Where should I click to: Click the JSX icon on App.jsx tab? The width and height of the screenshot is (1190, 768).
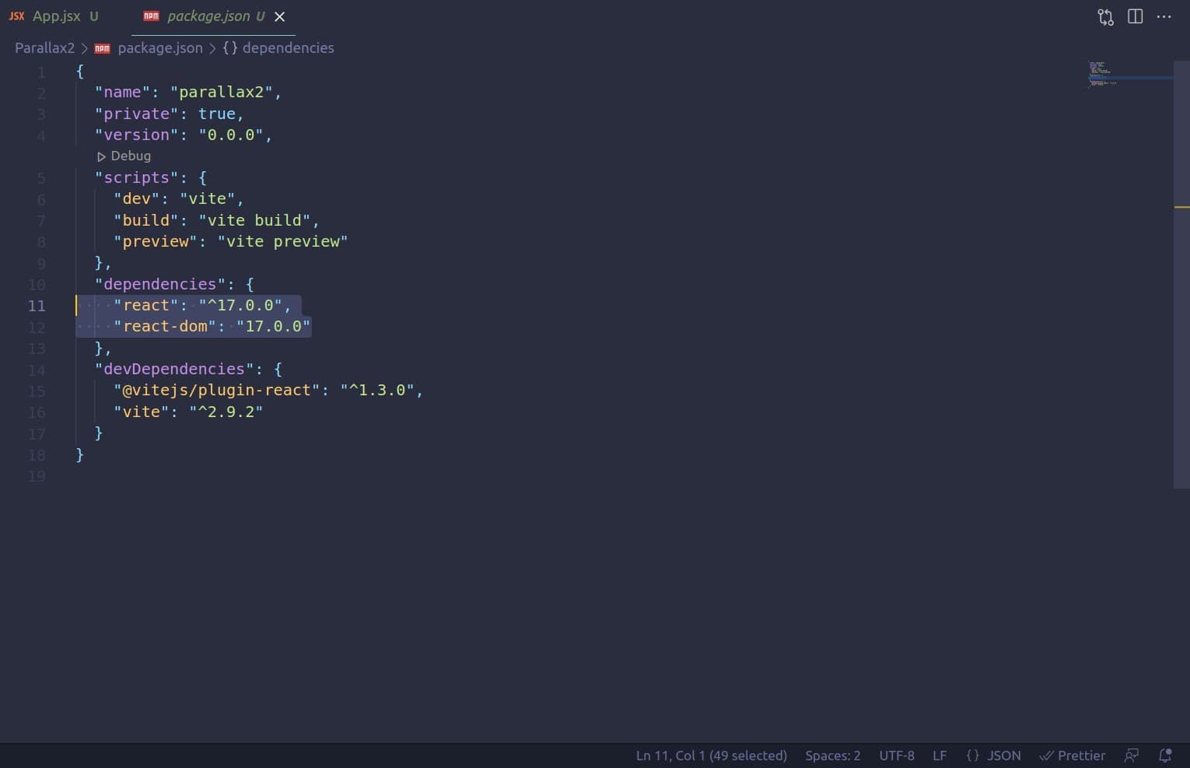16,16
